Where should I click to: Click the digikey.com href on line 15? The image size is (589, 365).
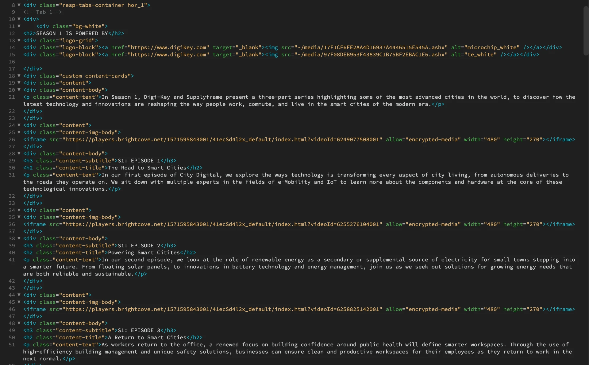(x=168, y=55)
